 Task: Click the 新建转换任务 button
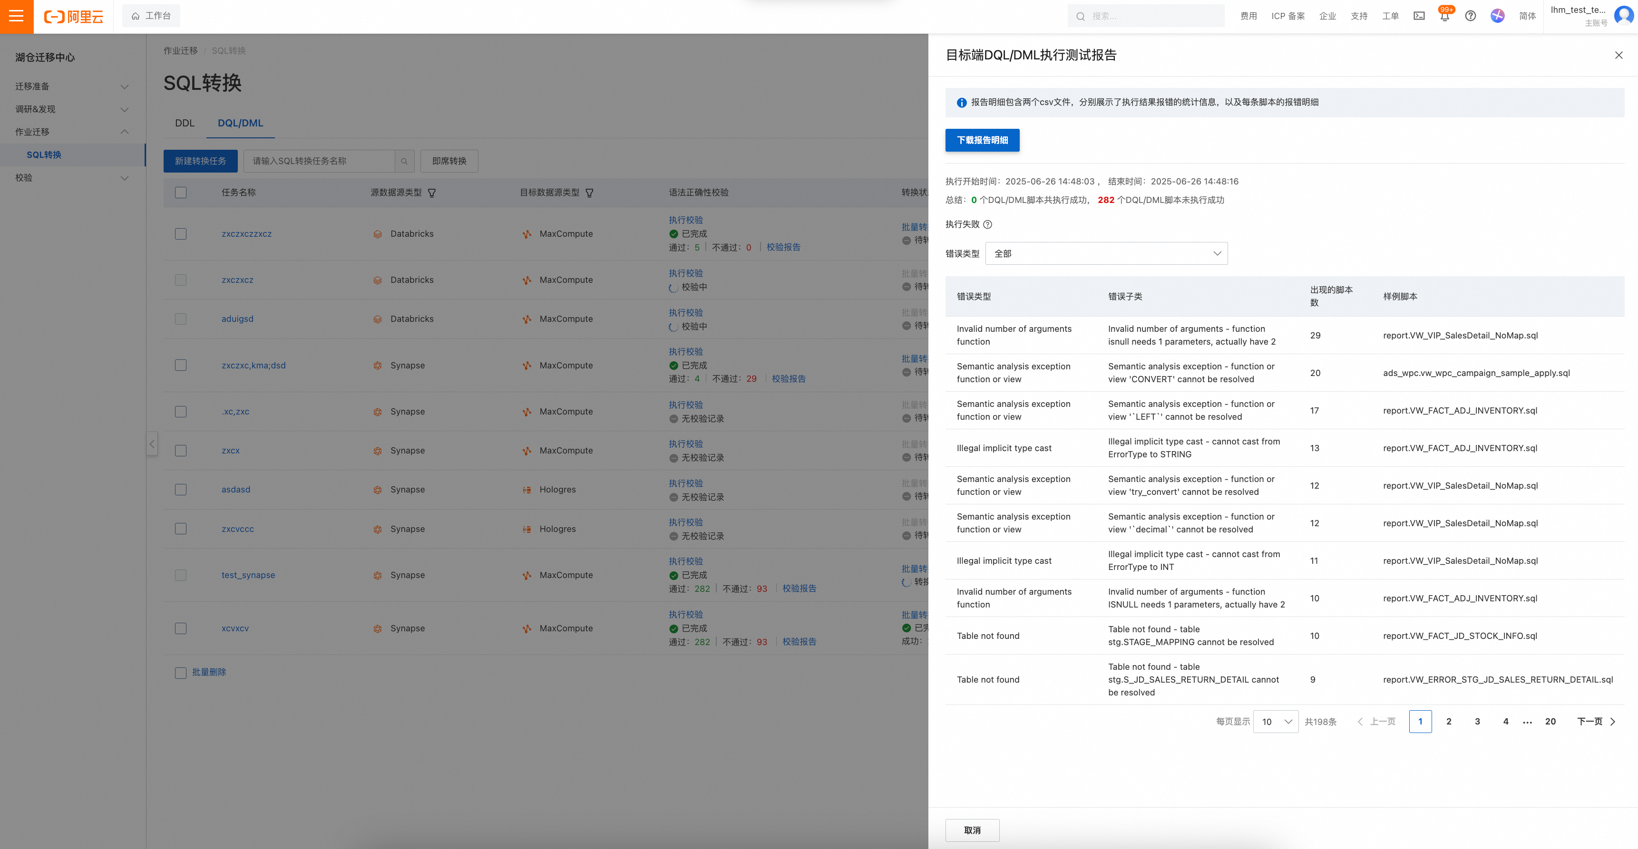[200, 162]
